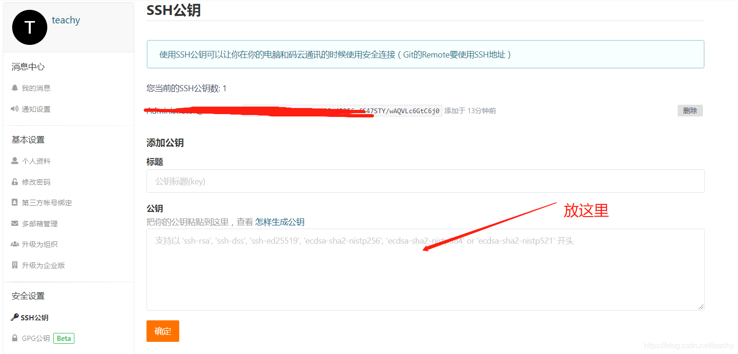Go to 个人资料 settings
The image size is (738, 354).
[36, 161]
